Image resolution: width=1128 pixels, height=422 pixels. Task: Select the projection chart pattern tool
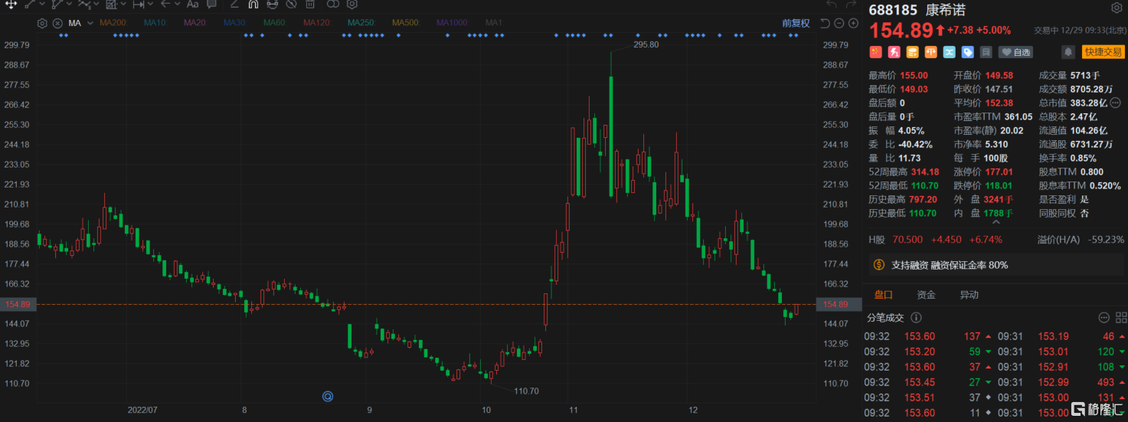coord(112,4)
